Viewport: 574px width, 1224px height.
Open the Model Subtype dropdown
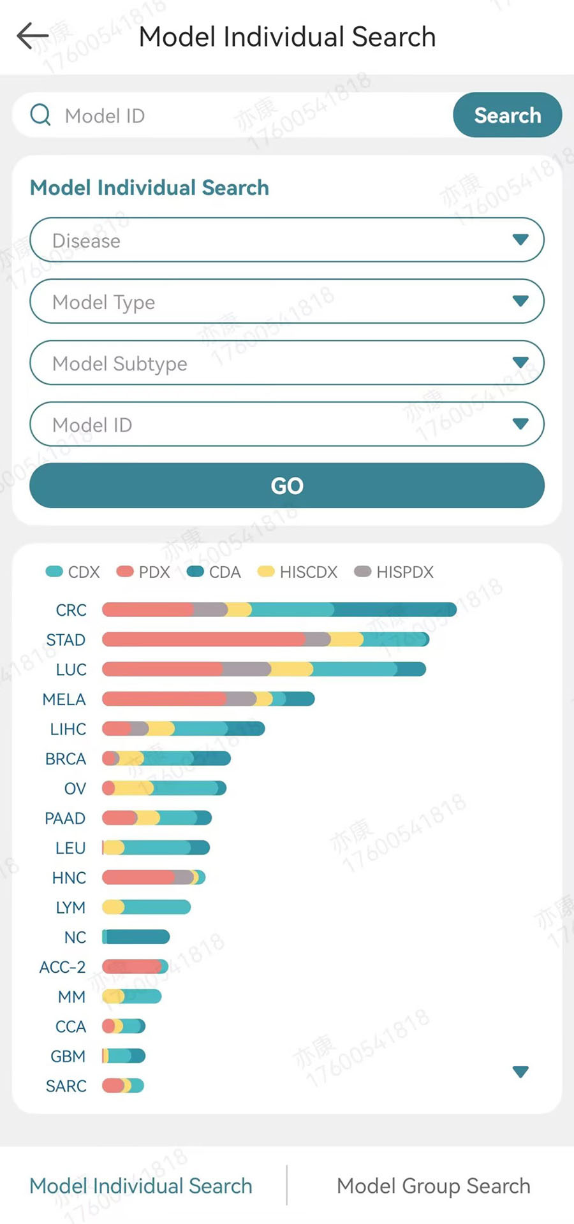coord(286,363)
